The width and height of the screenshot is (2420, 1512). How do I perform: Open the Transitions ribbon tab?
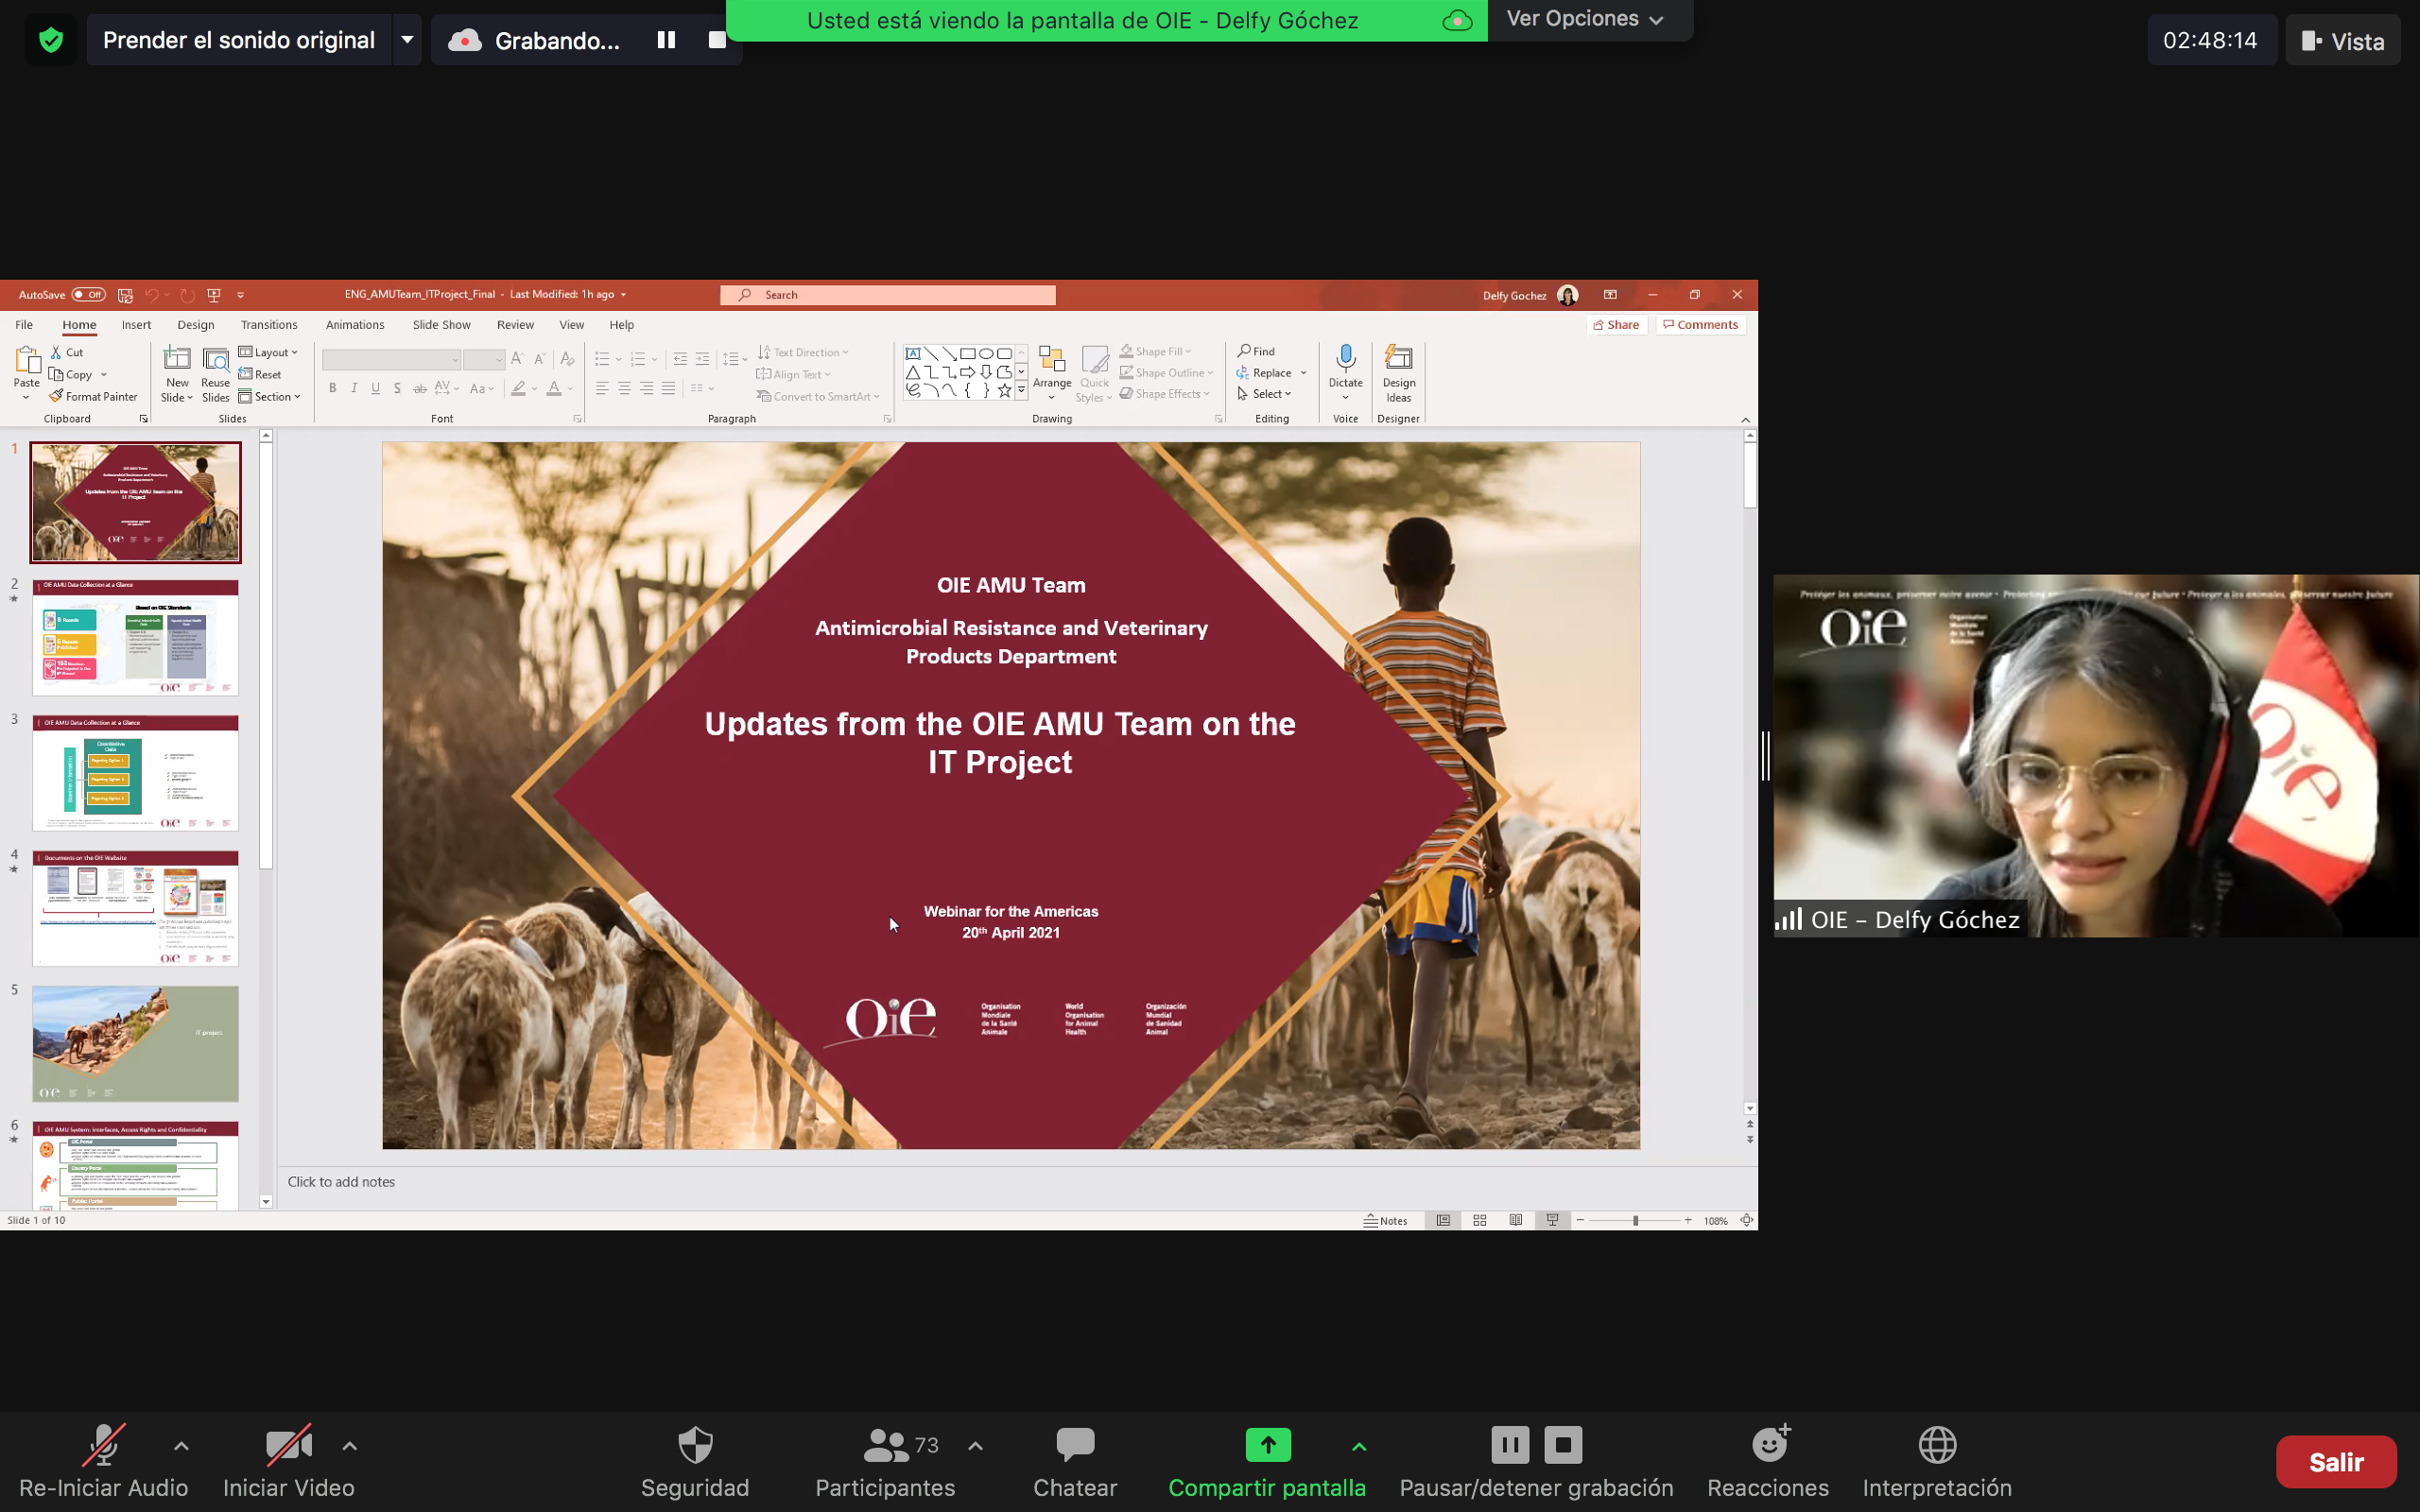269,325
